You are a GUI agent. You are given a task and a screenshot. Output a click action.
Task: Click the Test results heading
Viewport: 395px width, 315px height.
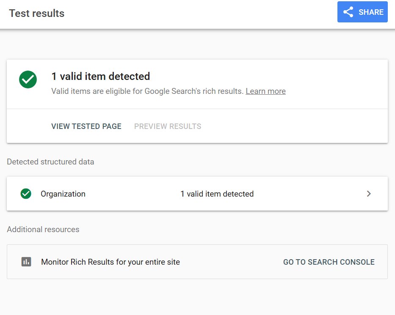pos(37,14)
